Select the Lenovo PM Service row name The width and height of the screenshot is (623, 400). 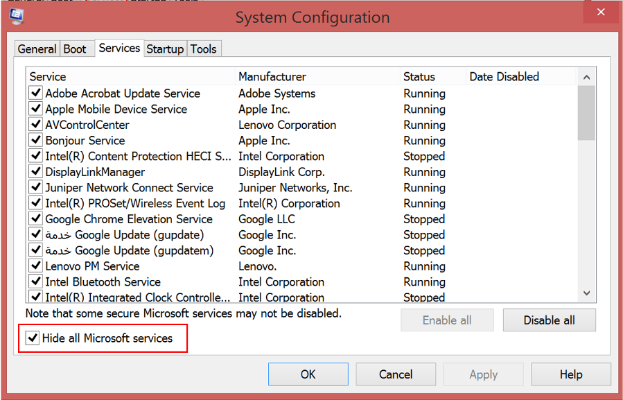tap(92, 266)
